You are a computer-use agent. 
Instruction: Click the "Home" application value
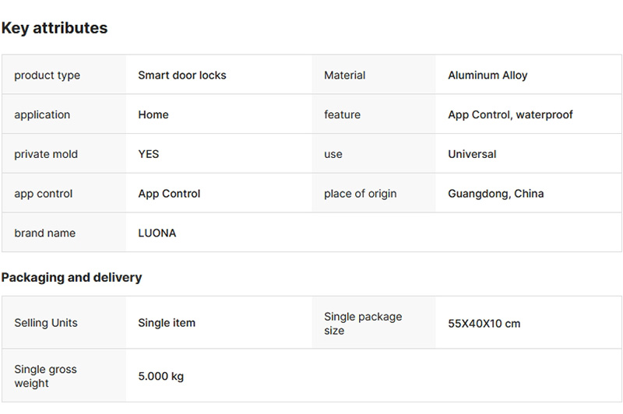pos(153,114)
